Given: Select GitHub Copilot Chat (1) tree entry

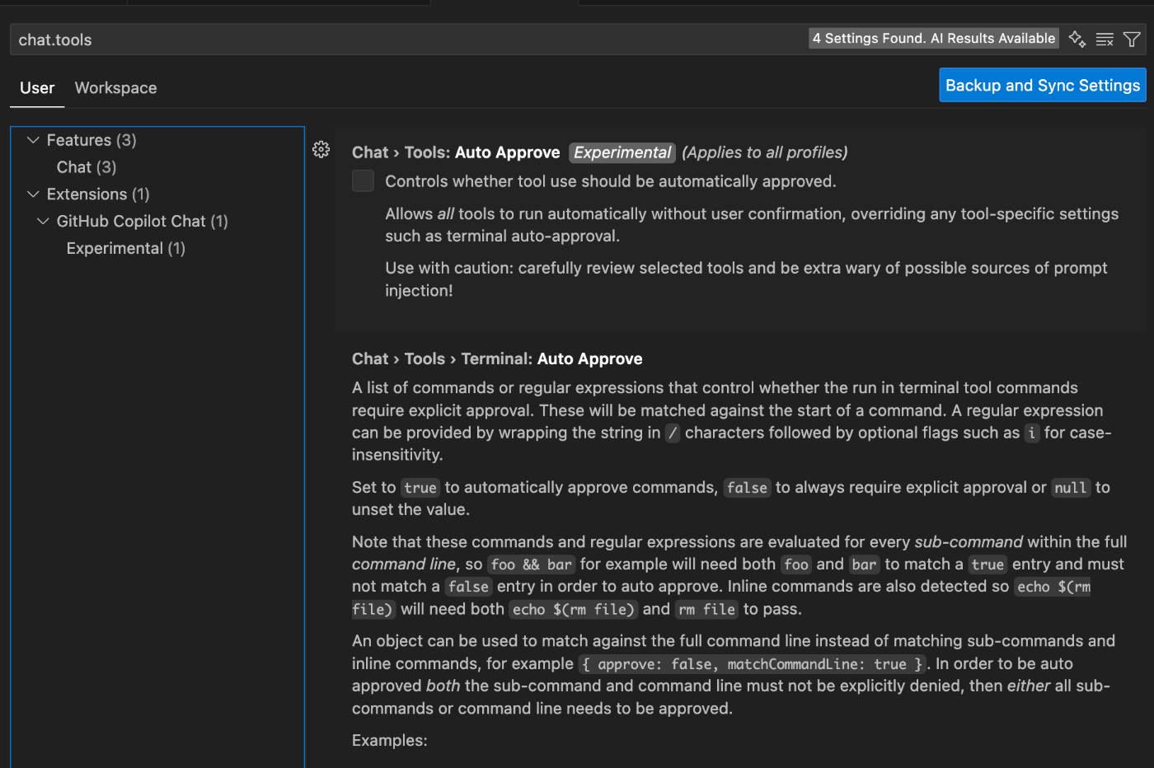Looking at the screenshot, I should 142,221.
